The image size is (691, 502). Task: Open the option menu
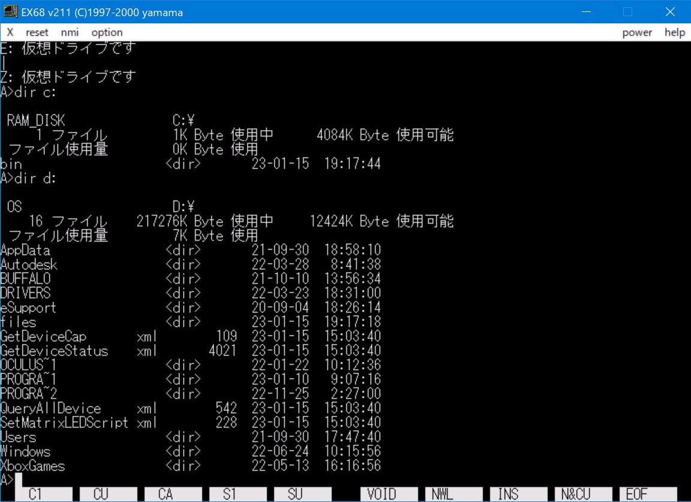pyautogui.click(x=107, y=32)
